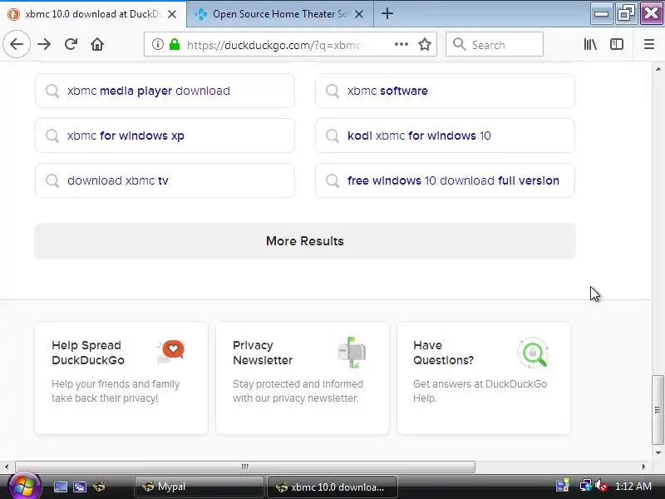Image resolution: width=665 pixels, height=499 pixels.
Task: Click Switch between windows quick launch icon
Action: pyautogui.click(x=79, y=487)
